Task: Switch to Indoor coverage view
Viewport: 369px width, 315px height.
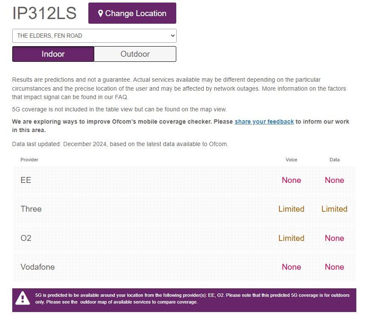Action: pos(53,54)
